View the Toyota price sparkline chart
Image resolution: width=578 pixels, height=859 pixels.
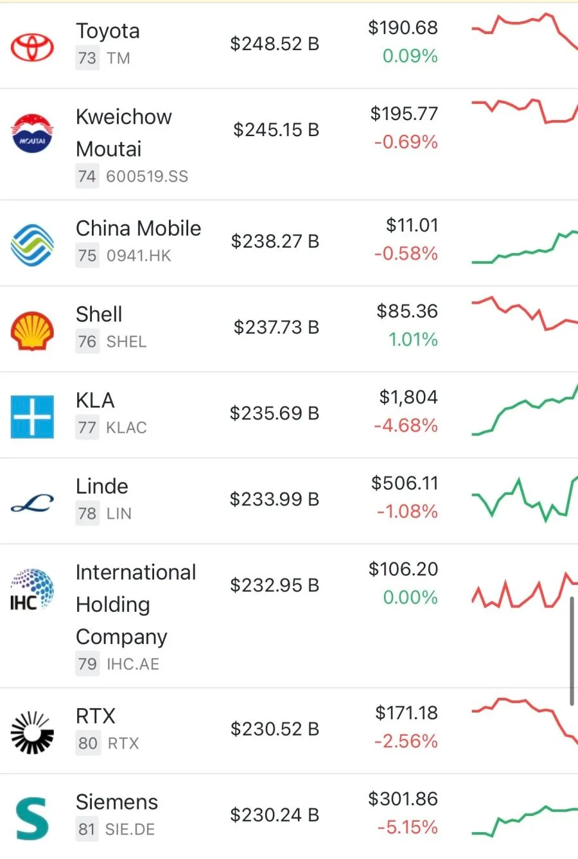pyautogui.click(x=525, y=32)
